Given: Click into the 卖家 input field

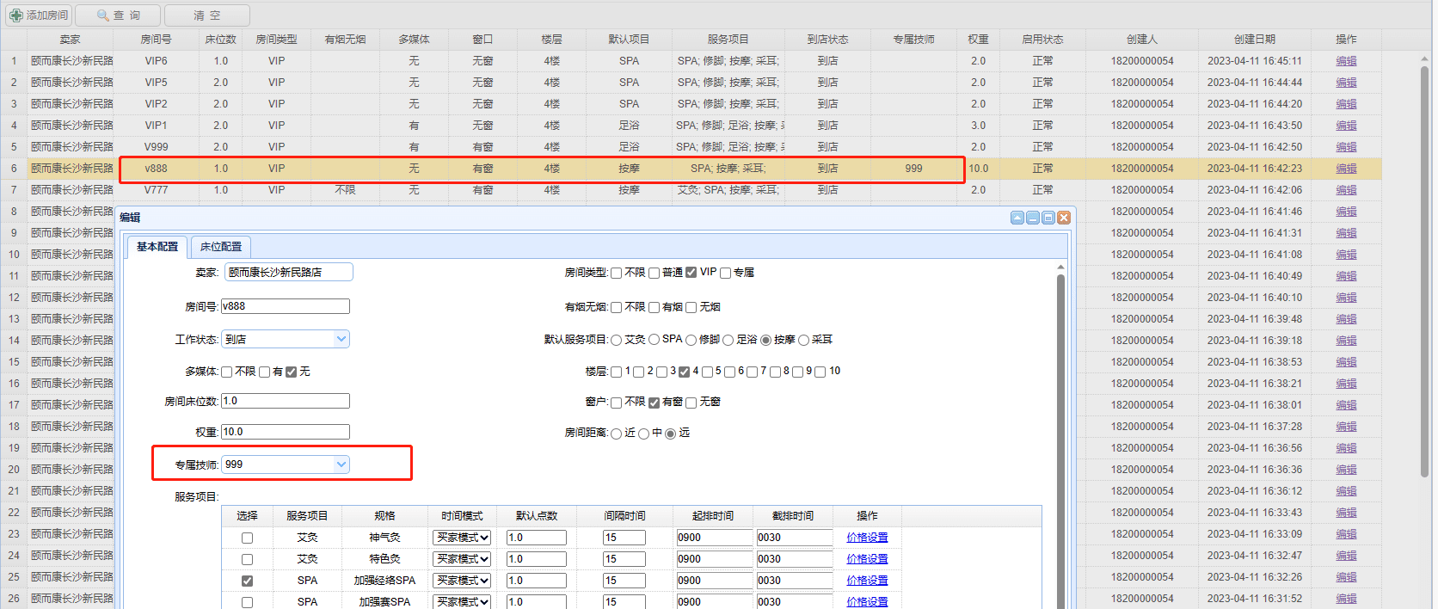Looking at the screenshot, I should pyautogui.click(x=289, y=273).
